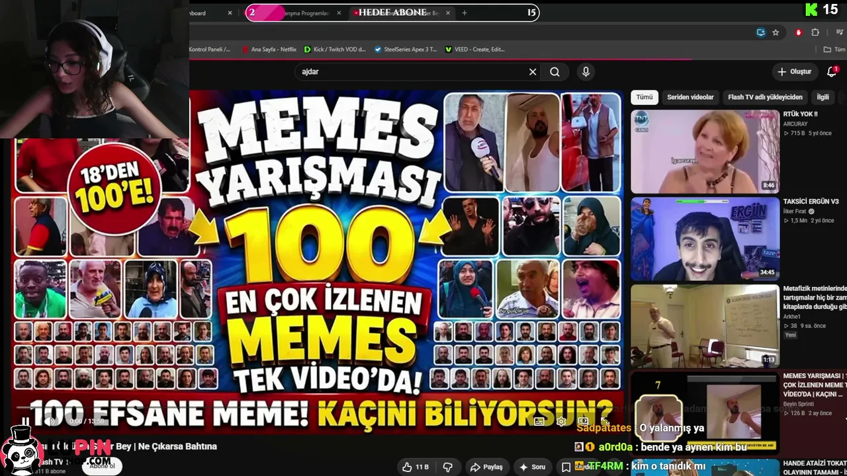Open video player settings gear

(561, 421)
